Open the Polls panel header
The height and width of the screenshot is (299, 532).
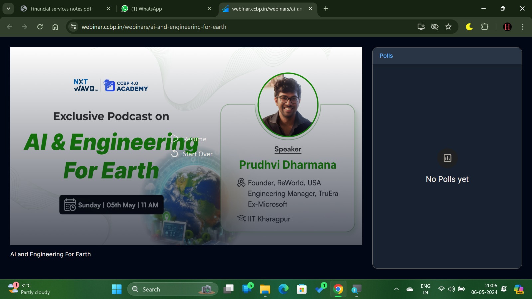(386, 56)
